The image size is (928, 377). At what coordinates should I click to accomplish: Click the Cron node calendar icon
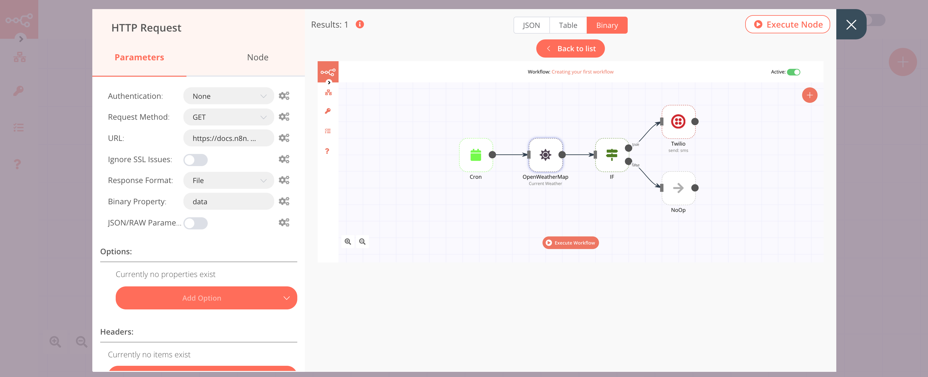[476, 155]
